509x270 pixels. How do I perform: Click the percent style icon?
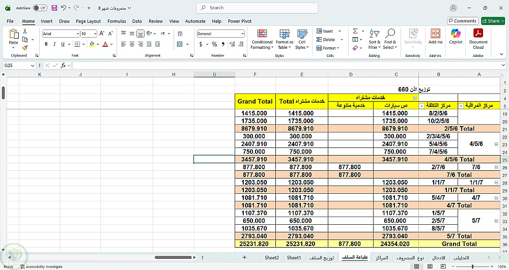coord(214,44)
